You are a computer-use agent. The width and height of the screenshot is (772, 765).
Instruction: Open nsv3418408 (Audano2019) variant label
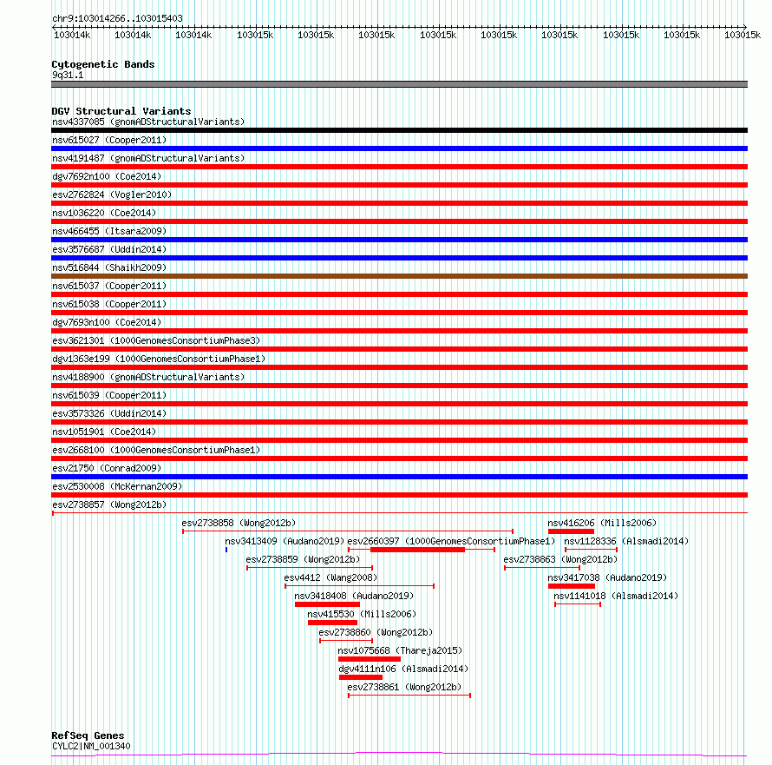pos(354,596)
